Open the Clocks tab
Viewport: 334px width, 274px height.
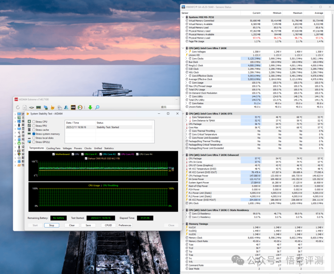click(88, 148)
